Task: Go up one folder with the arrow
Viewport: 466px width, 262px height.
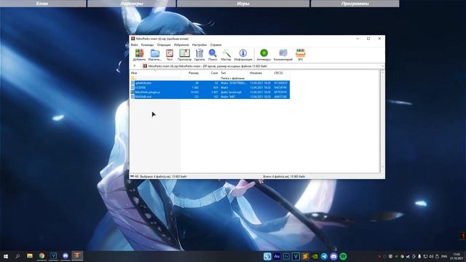Action: pyautogui.click(x=134, y=66)
